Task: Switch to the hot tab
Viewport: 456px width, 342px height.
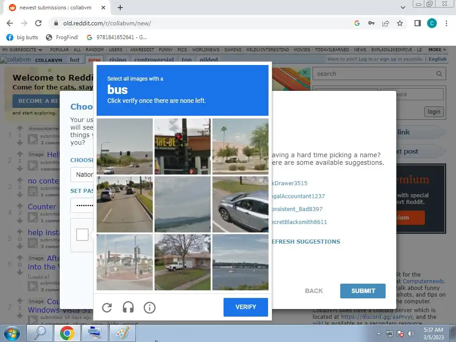Action: click(75, 60)
